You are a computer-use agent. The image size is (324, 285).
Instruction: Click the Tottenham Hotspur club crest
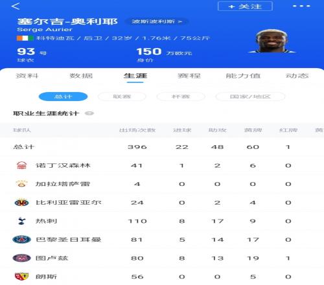click(21, 221)
